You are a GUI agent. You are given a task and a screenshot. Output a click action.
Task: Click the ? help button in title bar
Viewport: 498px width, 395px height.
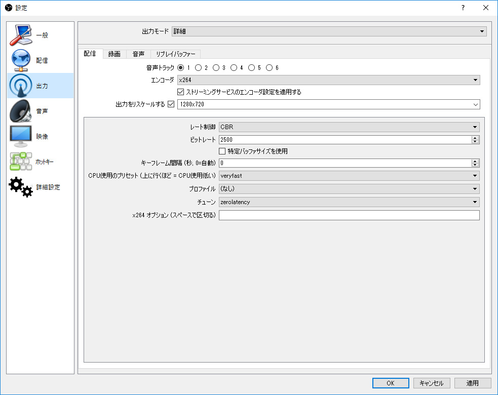click(463, 8)
